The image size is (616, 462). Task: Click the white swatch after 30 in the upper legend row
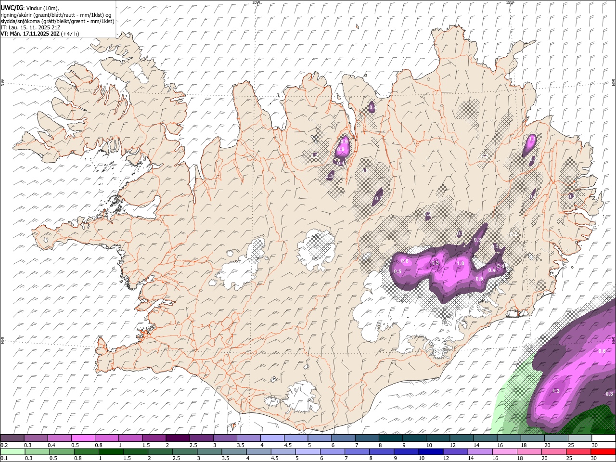[603, 438]
